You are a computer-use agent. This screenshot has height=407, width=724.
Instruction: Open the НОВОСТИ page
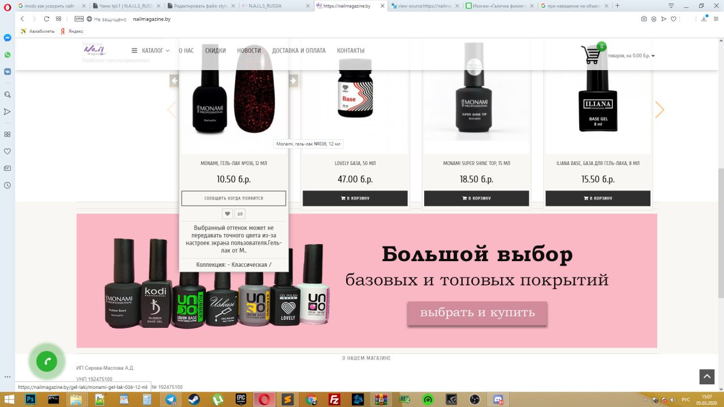(249, 50)
